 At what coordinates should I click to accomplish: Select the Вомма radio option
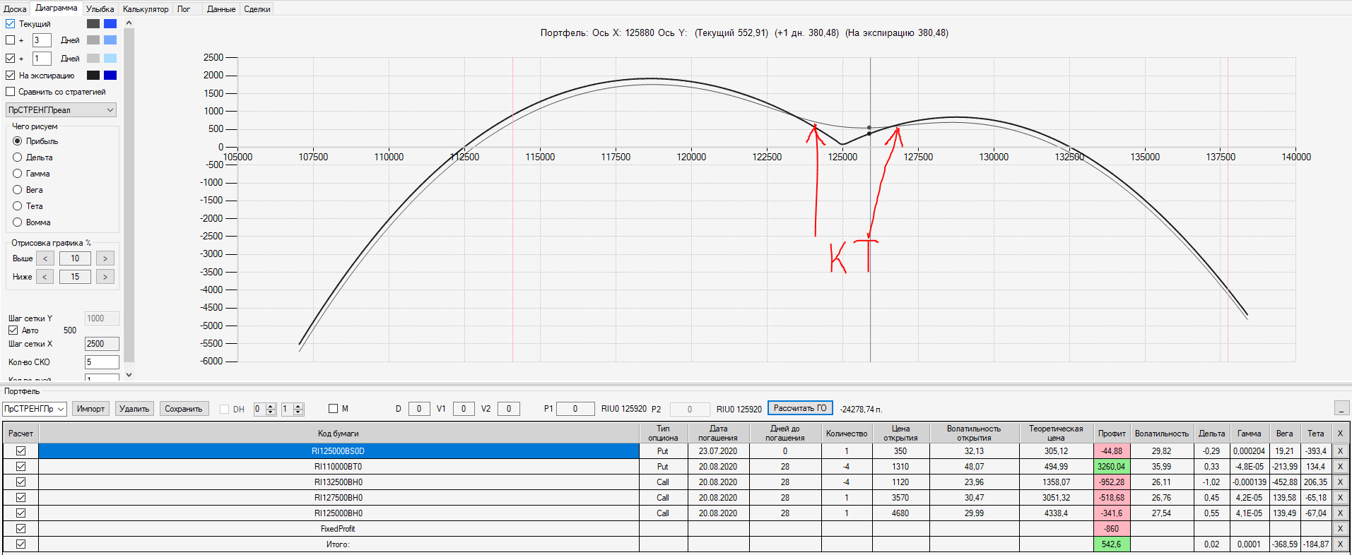[x=18, y=222]
